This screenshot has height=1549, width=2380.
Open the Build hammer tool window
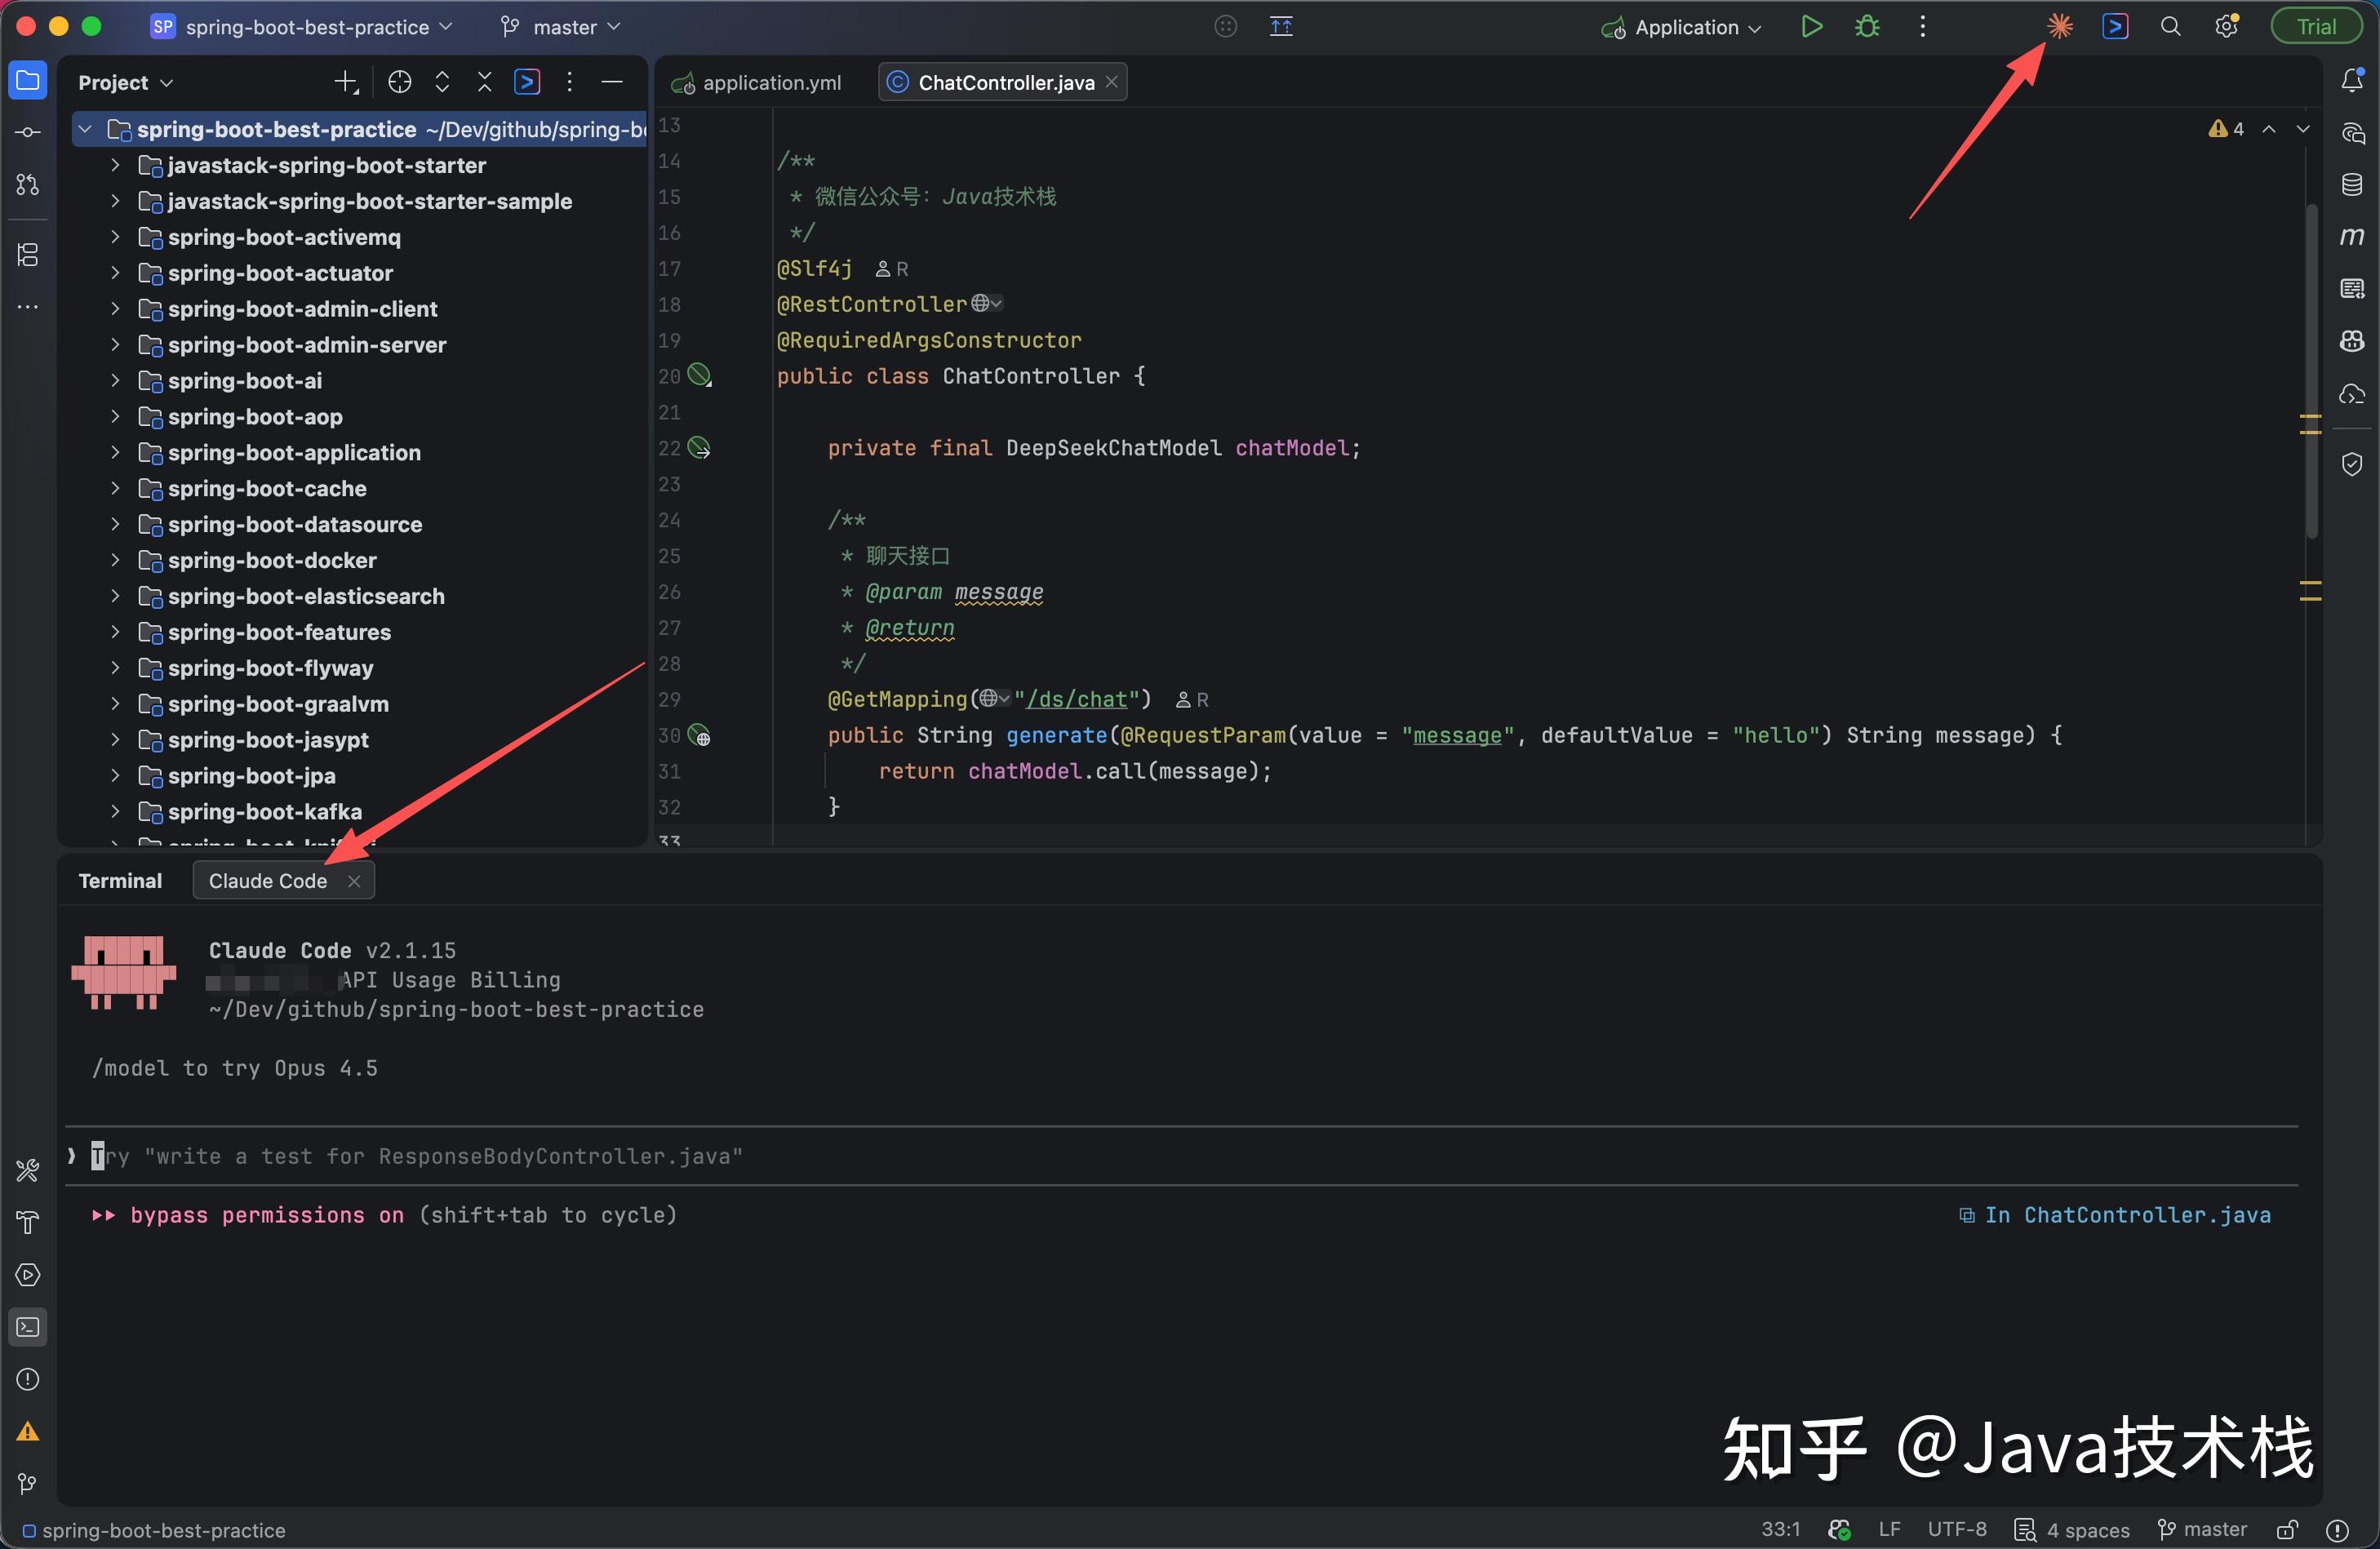(28, 1223)
